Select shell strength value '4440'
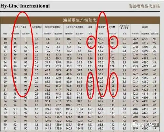This screenshot has height=132, width=164. tap(145, 113)
